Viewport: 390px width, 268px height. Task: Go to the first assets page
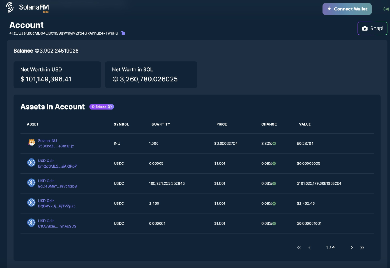[x=299, y=247]
